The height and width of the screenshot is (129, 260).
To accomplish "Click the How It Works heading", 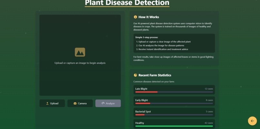I will tap(149, 17).
